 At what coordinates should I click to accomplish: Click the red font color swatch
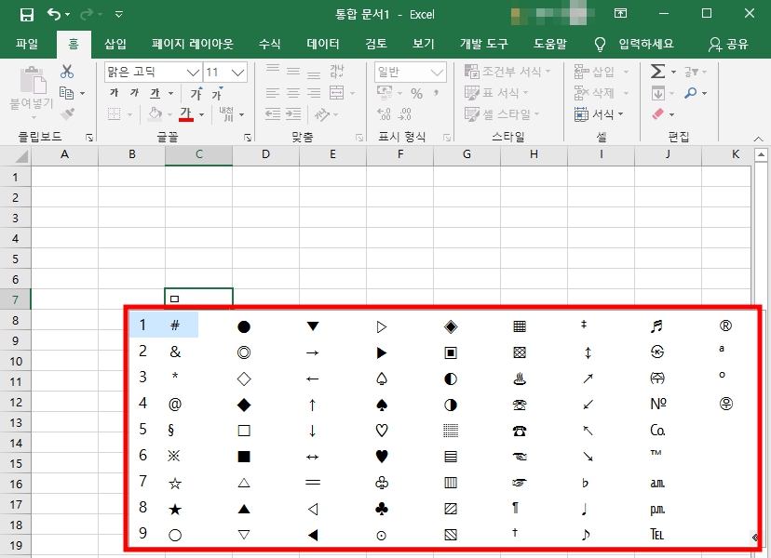tap(186, 118)
